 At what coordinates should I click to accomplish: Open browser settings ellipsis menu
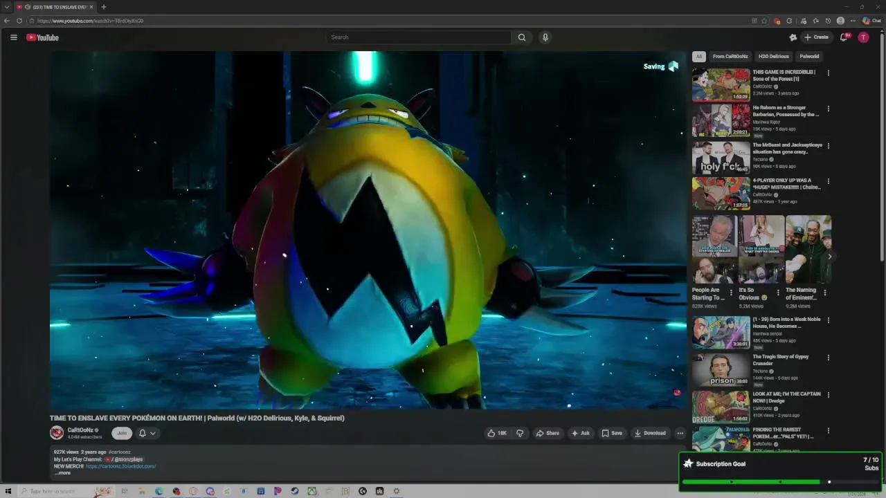(853, 21)
